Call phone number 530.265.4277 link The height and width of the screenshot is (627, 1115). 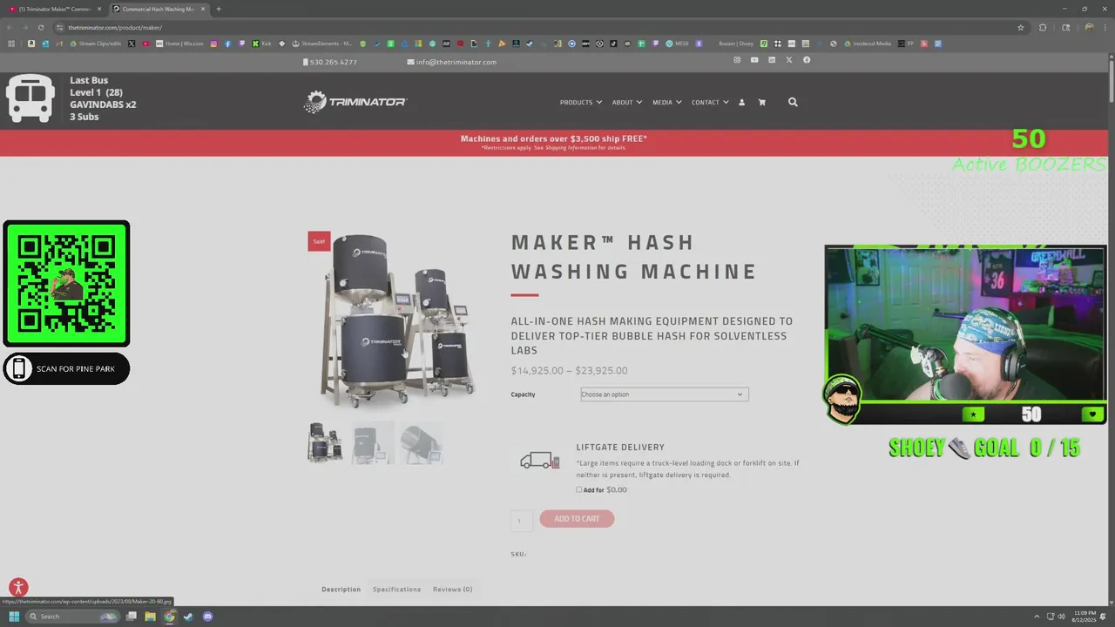pos(330,62)
